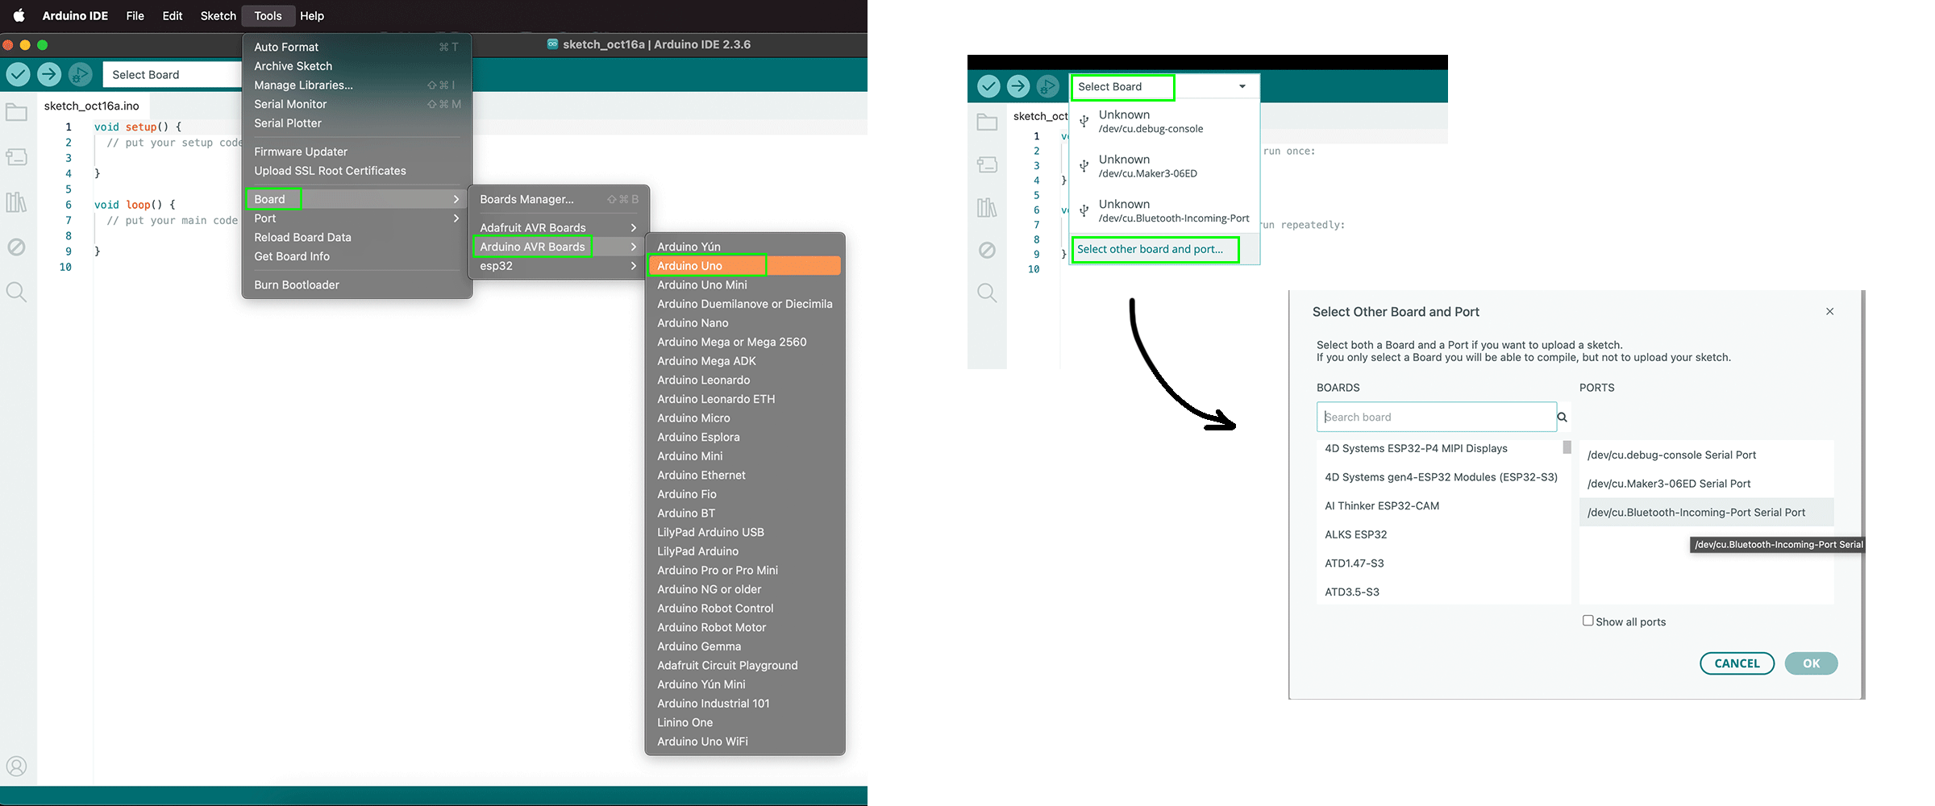Click the user profile icon at bottom left

tap(16, 766)
